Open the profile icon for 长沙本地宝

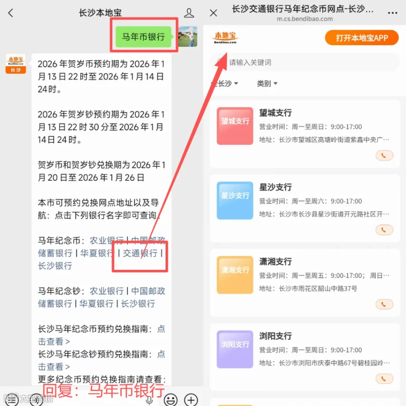[x=189, y=13]
